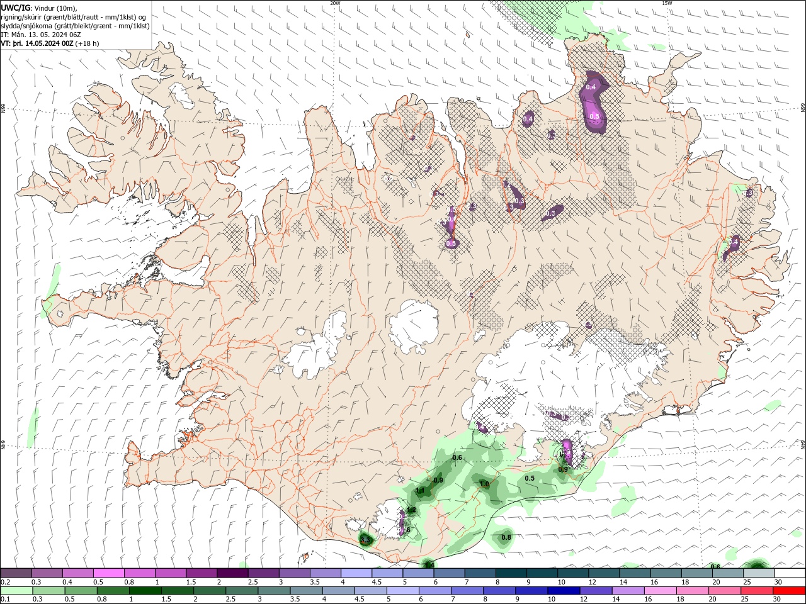Click the '20W' longitude label at top
Image resolution: width=806 pixels, height=604 pixels.
pyautogui.click(x=336, y=3)
